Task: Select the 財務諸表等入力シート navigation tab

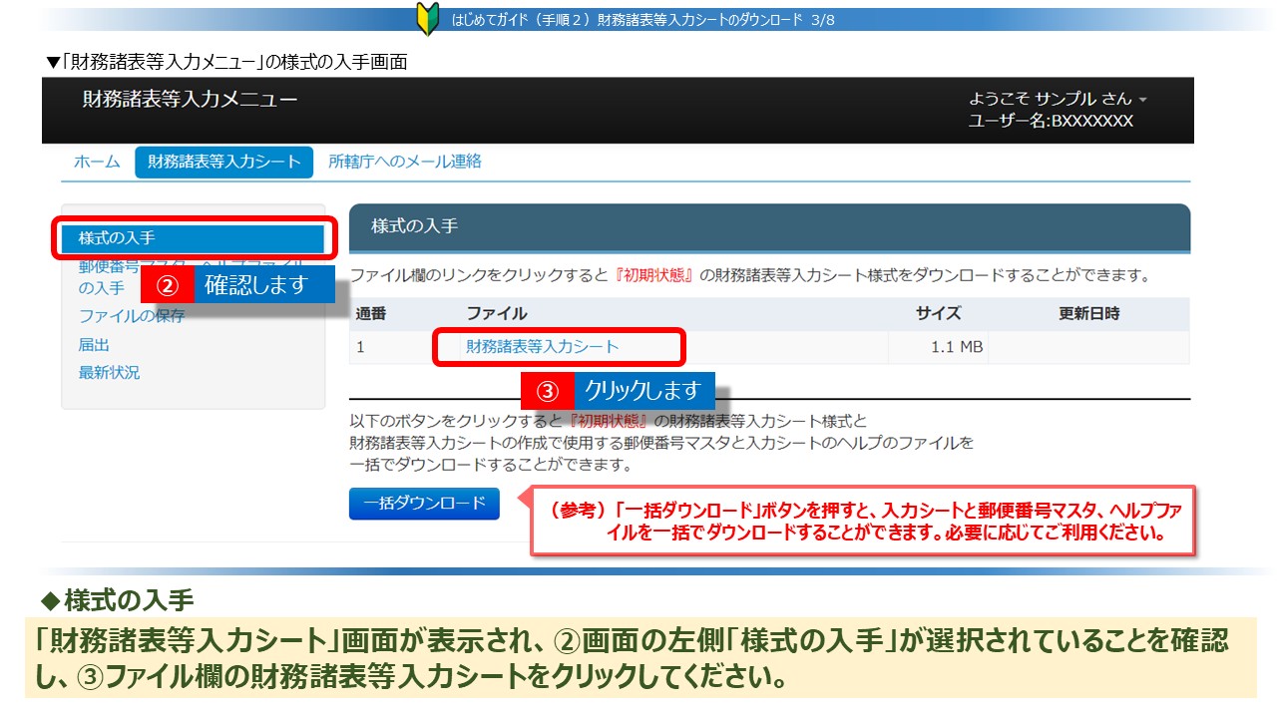Action: [x=223, y=162]
